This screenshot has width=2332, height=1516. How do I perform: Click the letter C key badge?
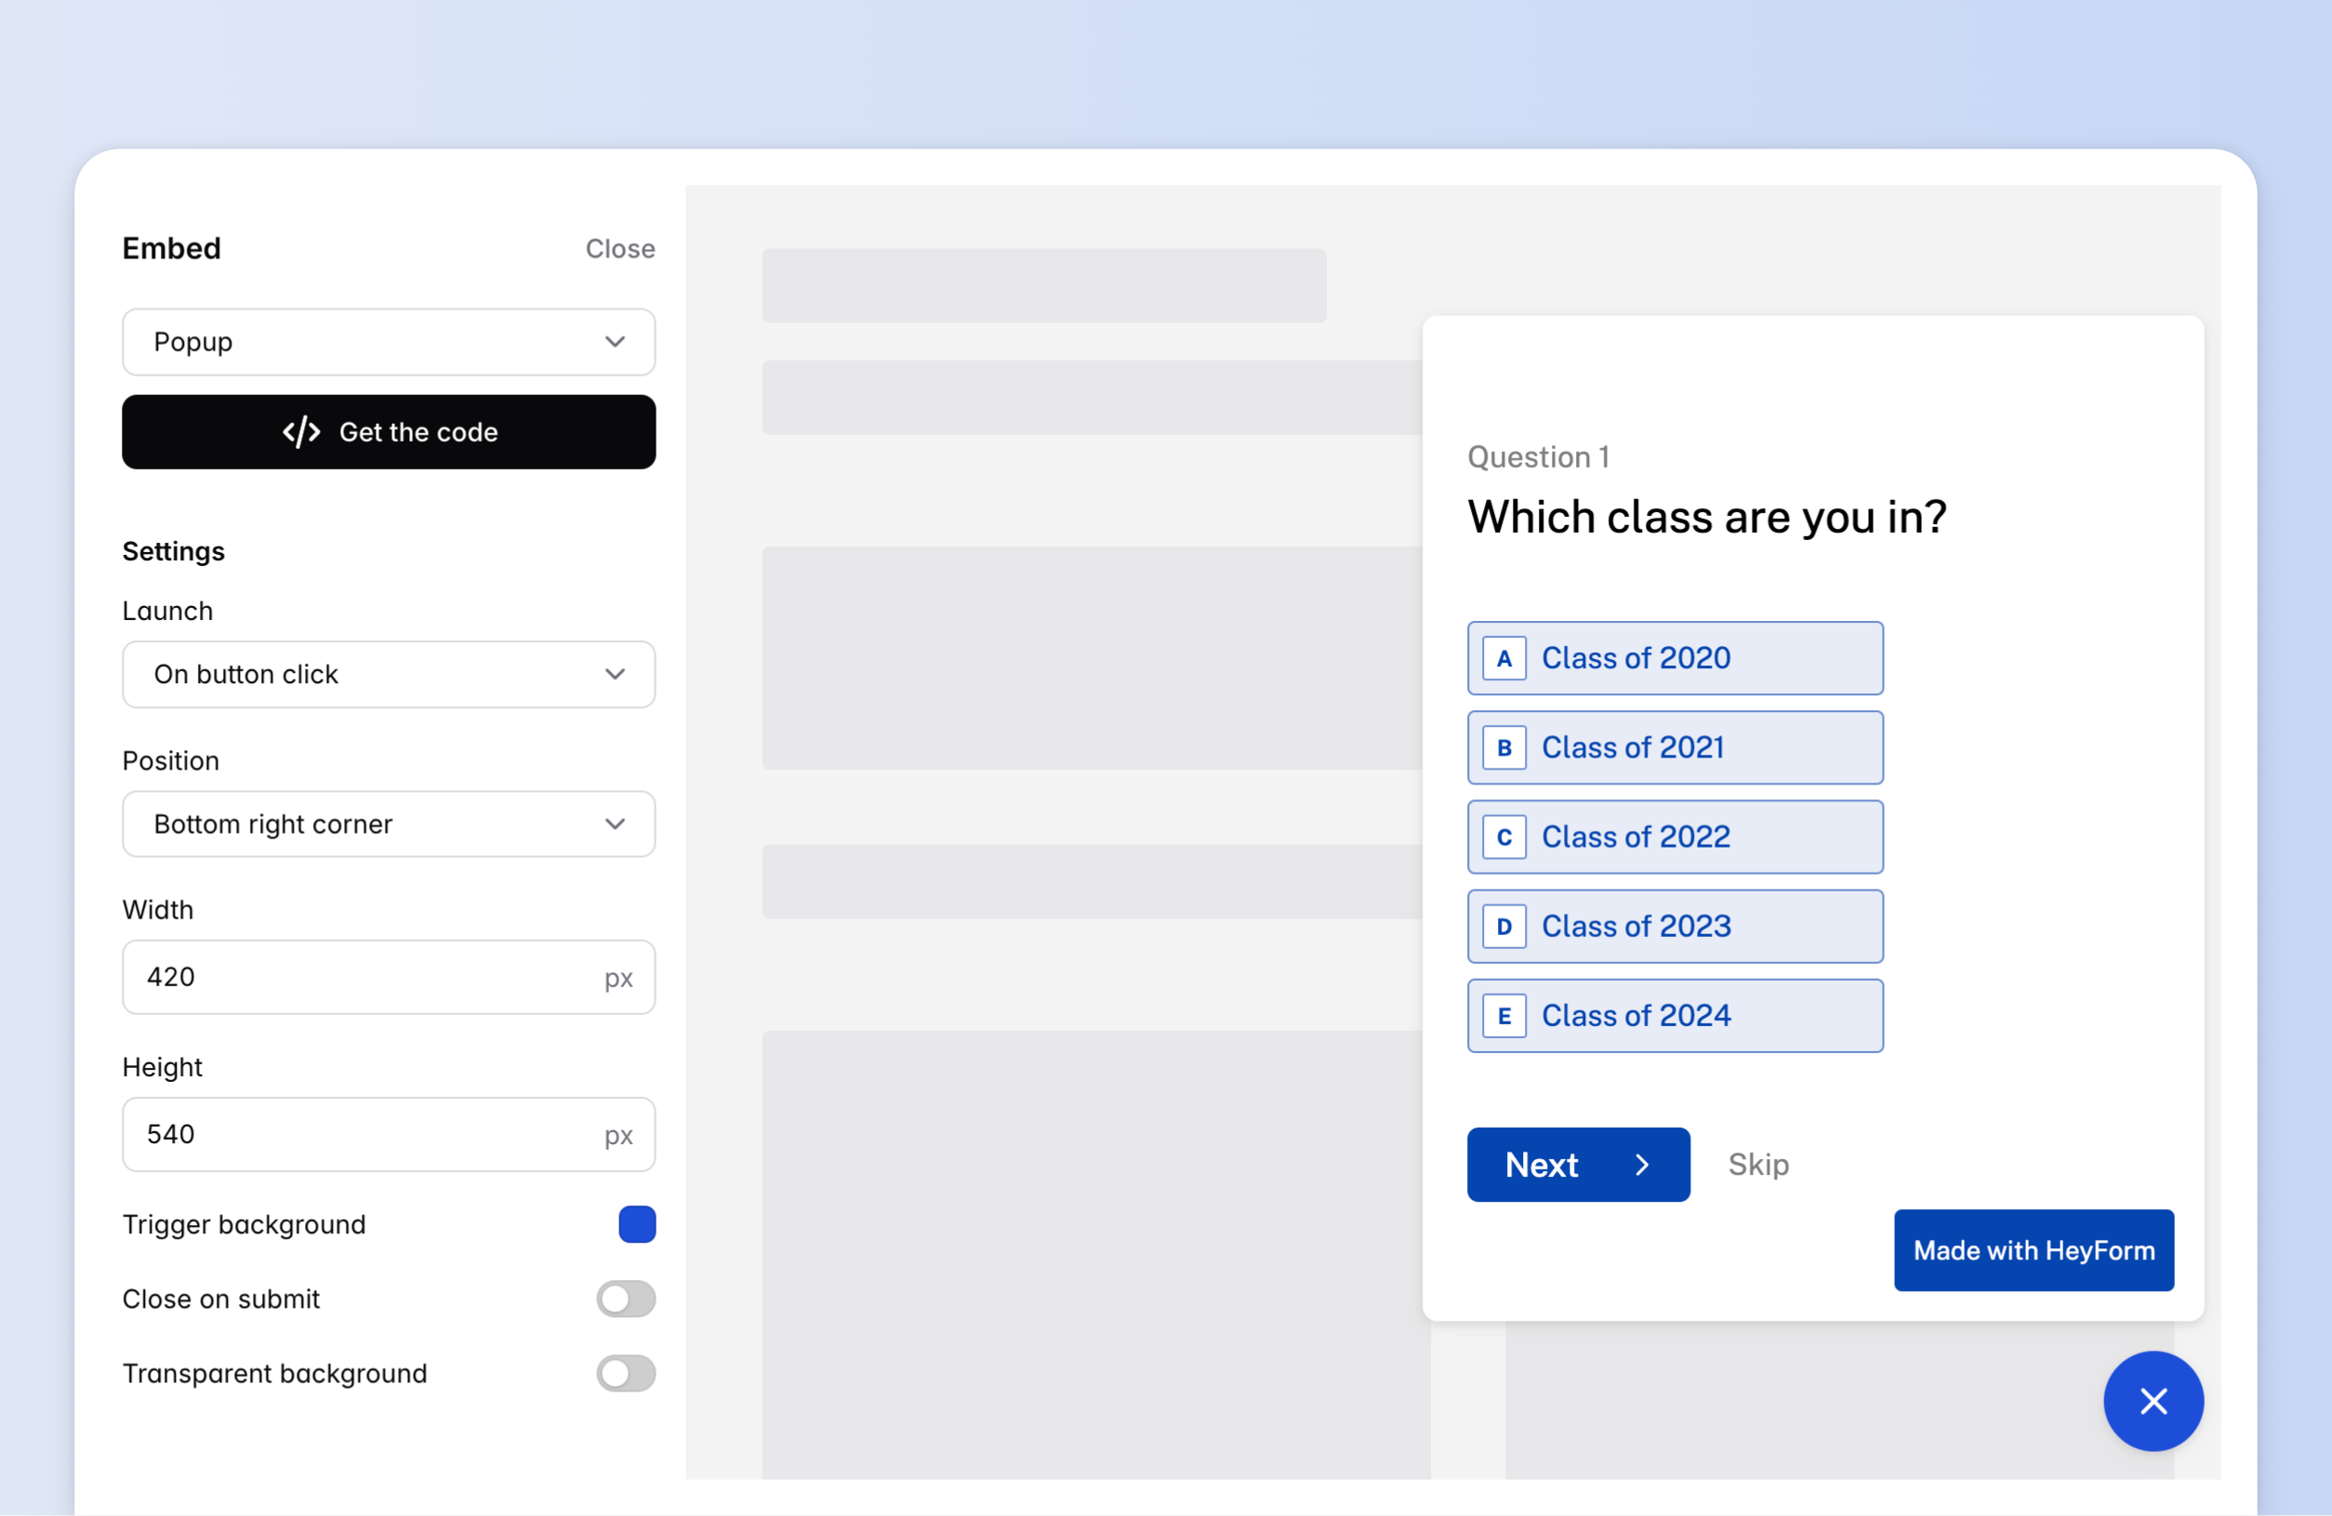tap(1504, 837)
